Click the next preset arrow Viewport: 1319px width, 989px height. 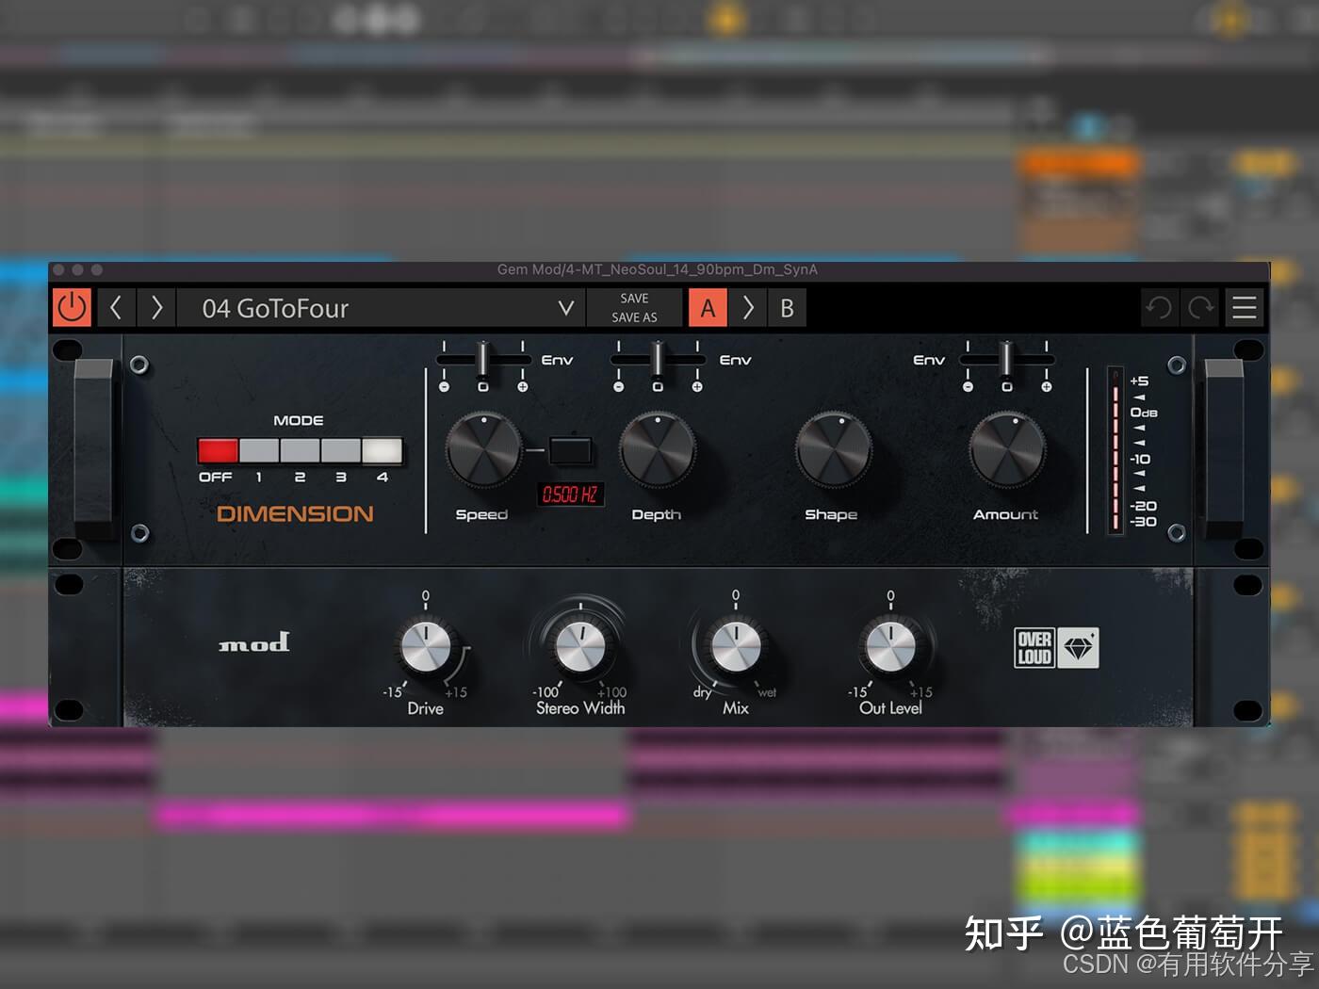(x=156, y=308)
